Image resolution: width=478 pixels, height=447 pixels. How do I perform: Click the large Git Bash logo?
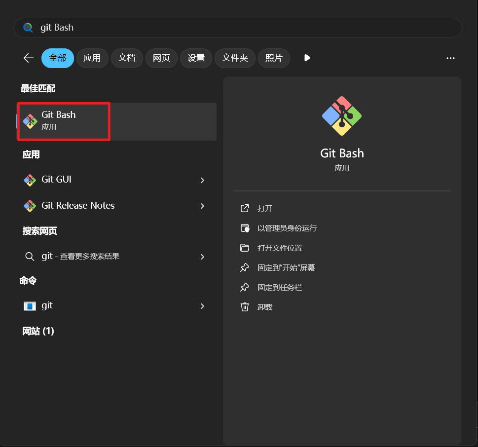(342, 115)
